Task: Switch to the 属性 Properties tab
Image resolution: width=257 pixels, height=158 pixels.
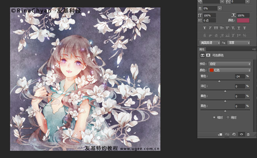Action: (202, 49)
